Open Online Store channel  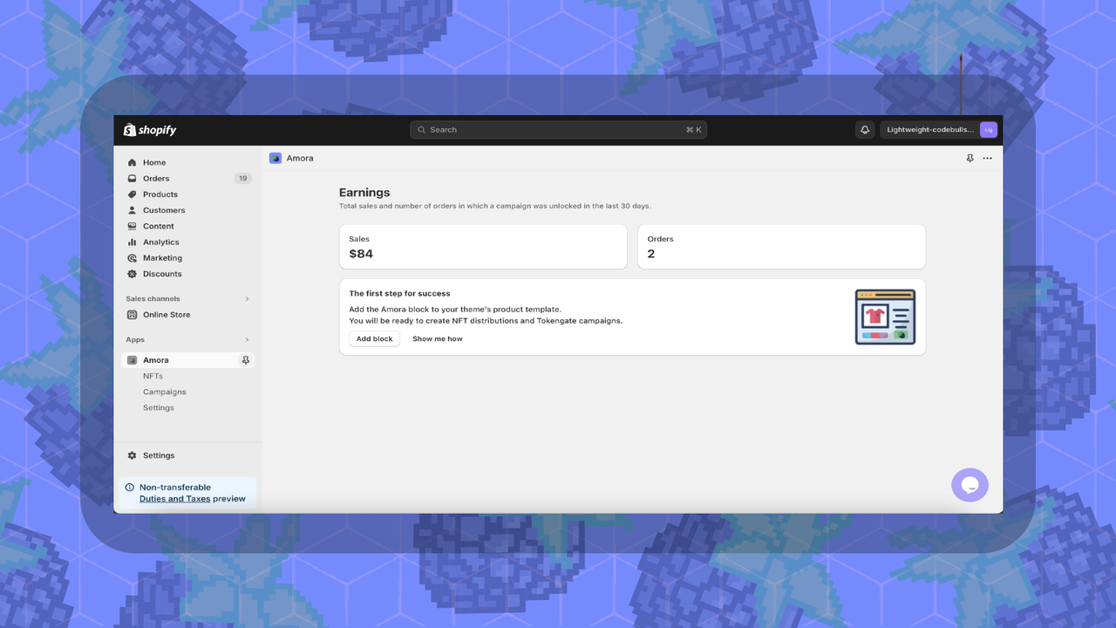coord(167,315)
